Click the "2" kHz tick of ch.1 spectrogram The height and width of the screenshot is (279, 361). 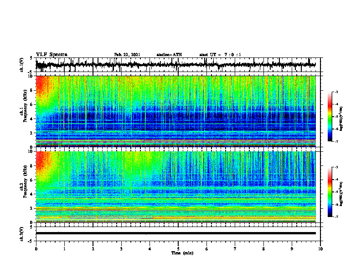coord(32,133)
